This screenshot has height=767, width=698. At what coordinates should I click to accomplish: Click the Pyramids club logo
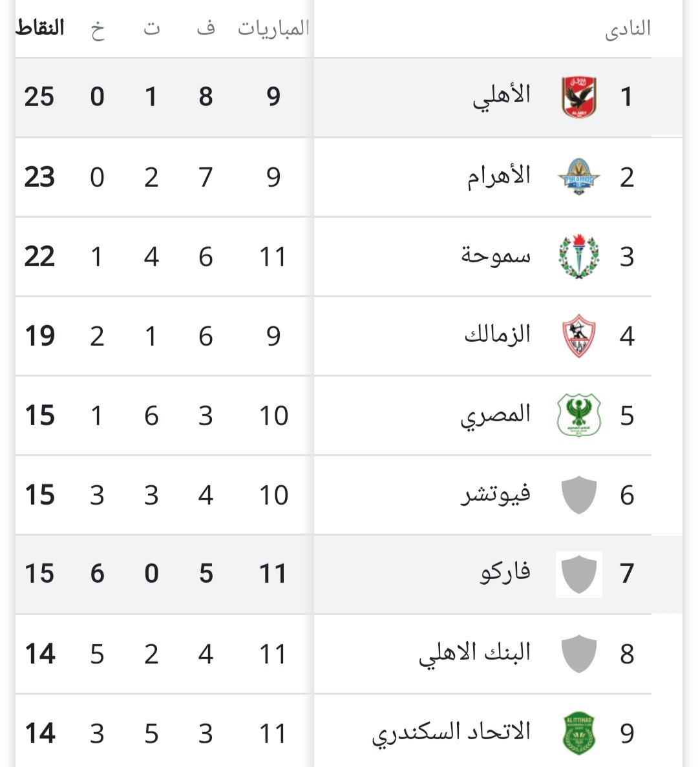(x=578, y=176)
